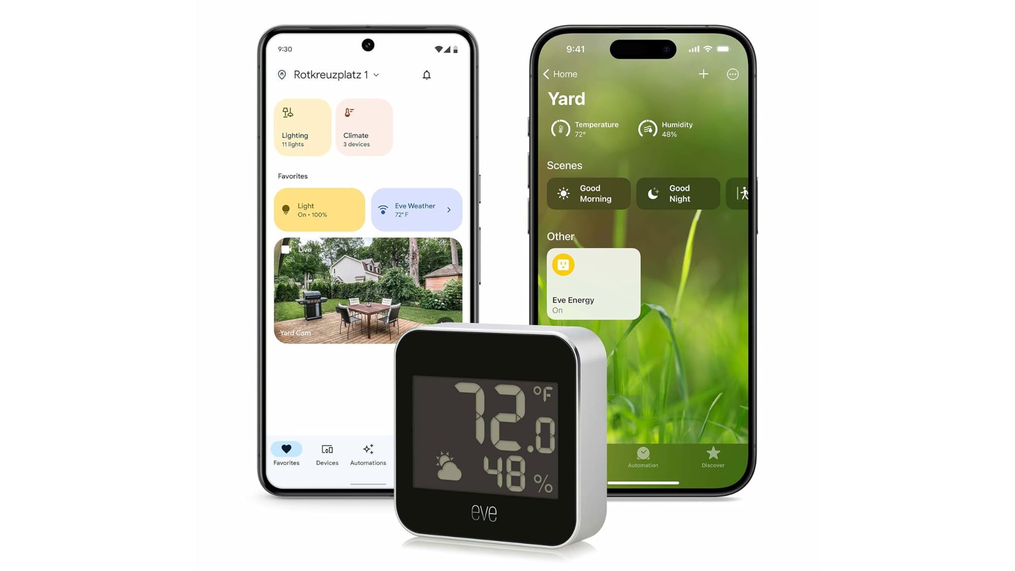Open the Home back navigation chevron
1015x571 pixels.
547,74
